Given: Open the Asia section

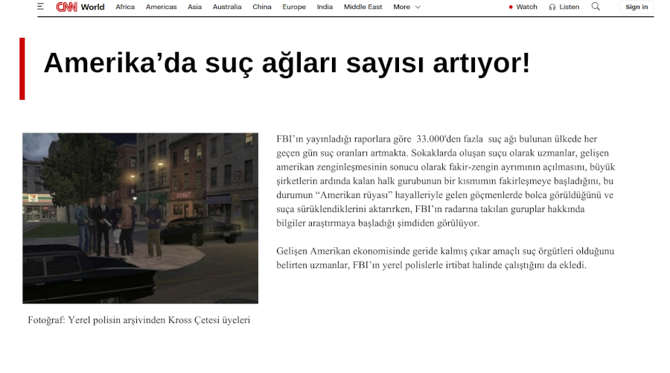Looking at the screenshot, I should (194, 7).
